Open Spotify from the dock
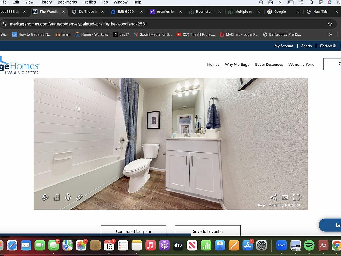The height and width of the screenshot is (256, 341). pyautogui.click(x=309, y=245)
